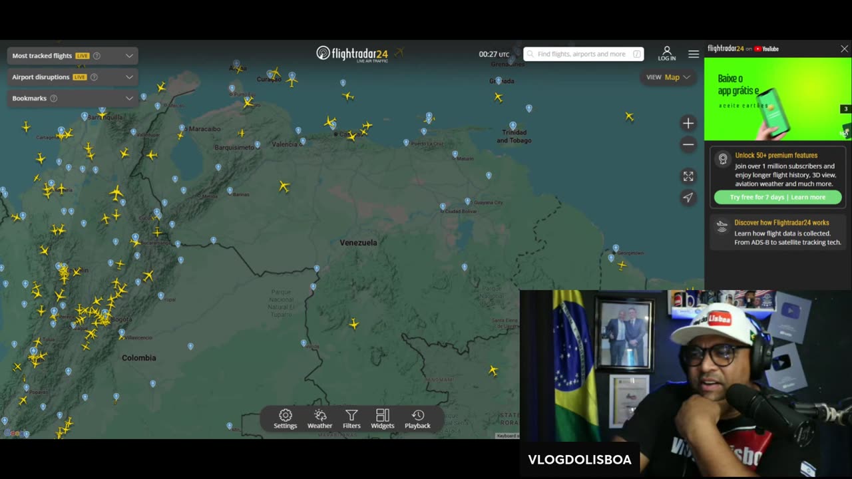This screenshot has width=852, height=479.
Task: Click the Valencia city label
Action: point(285,144)
